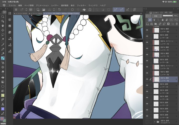Screen dimensions: 179x125
Task: Open the canvas tabs overflow chevron
Action: (x=141, y=13)
